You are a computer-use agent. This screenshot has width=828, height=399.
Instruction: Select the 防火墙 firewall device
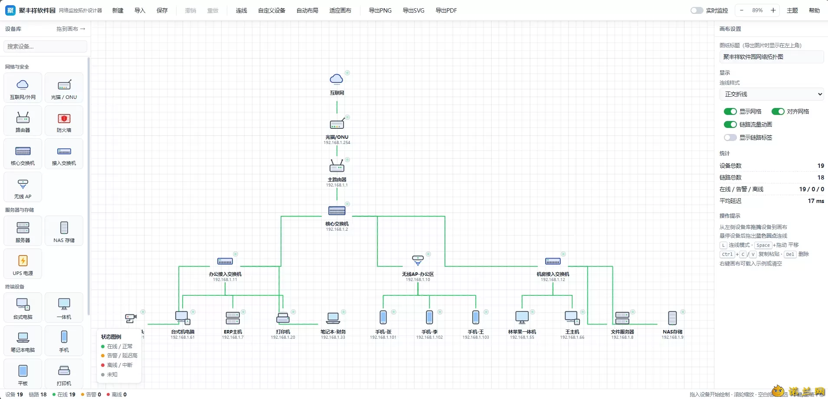tap(64, 121)
